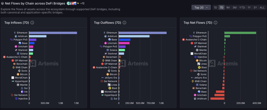Image resolution: width=267 pixels, height=110 pixels.
Task: Click Polygon PoS bar in Top Net Flows
Action: pyautogui.click(x=227, y=36)
